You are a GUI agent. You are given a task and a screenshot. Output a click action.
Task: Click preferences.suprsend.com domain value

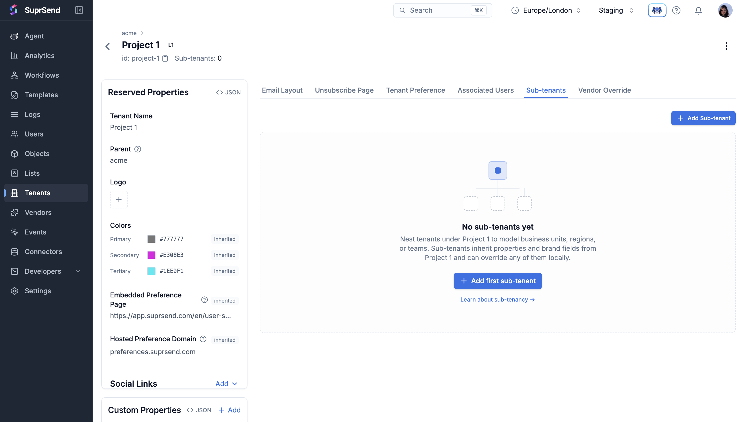(153, 352)
